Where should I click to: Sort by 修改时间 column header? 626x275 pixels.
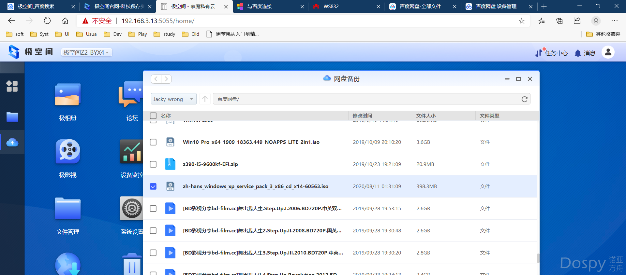click(362, 116)
